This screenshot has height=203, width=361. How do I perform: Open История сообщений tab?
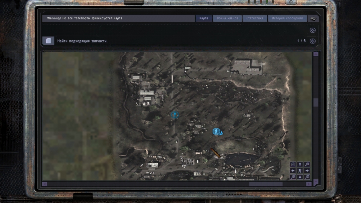coord(287,18)
